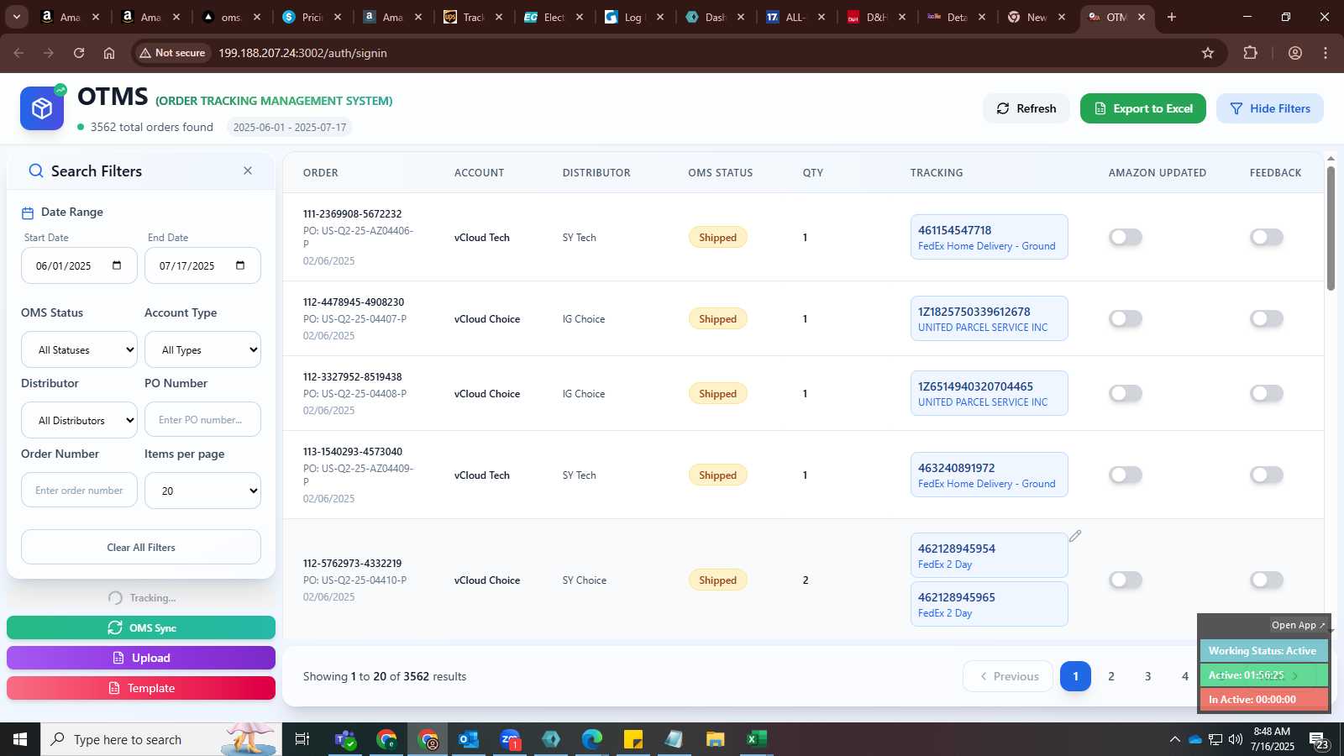
Task: Click Export to Excel
Action: click(1143, 108)
